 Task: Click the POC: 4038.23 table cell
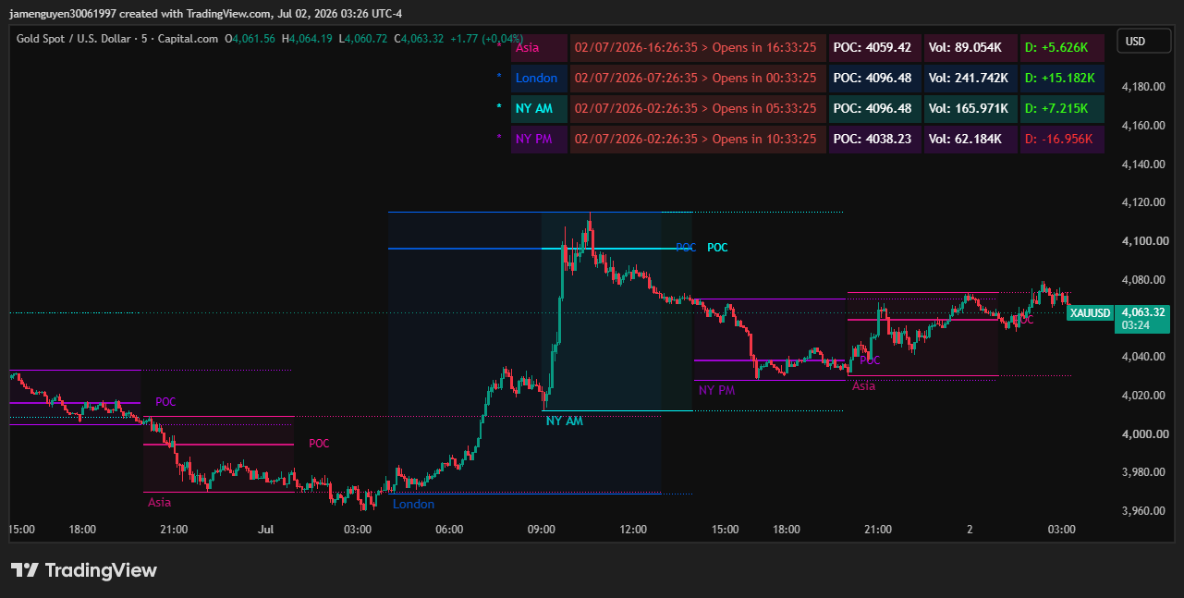[x=874, y=139]
